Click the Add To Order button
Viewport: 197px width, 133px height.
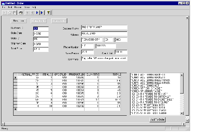coord(157,119)
